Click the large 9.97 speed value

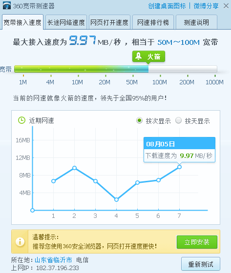click(83, 40)
